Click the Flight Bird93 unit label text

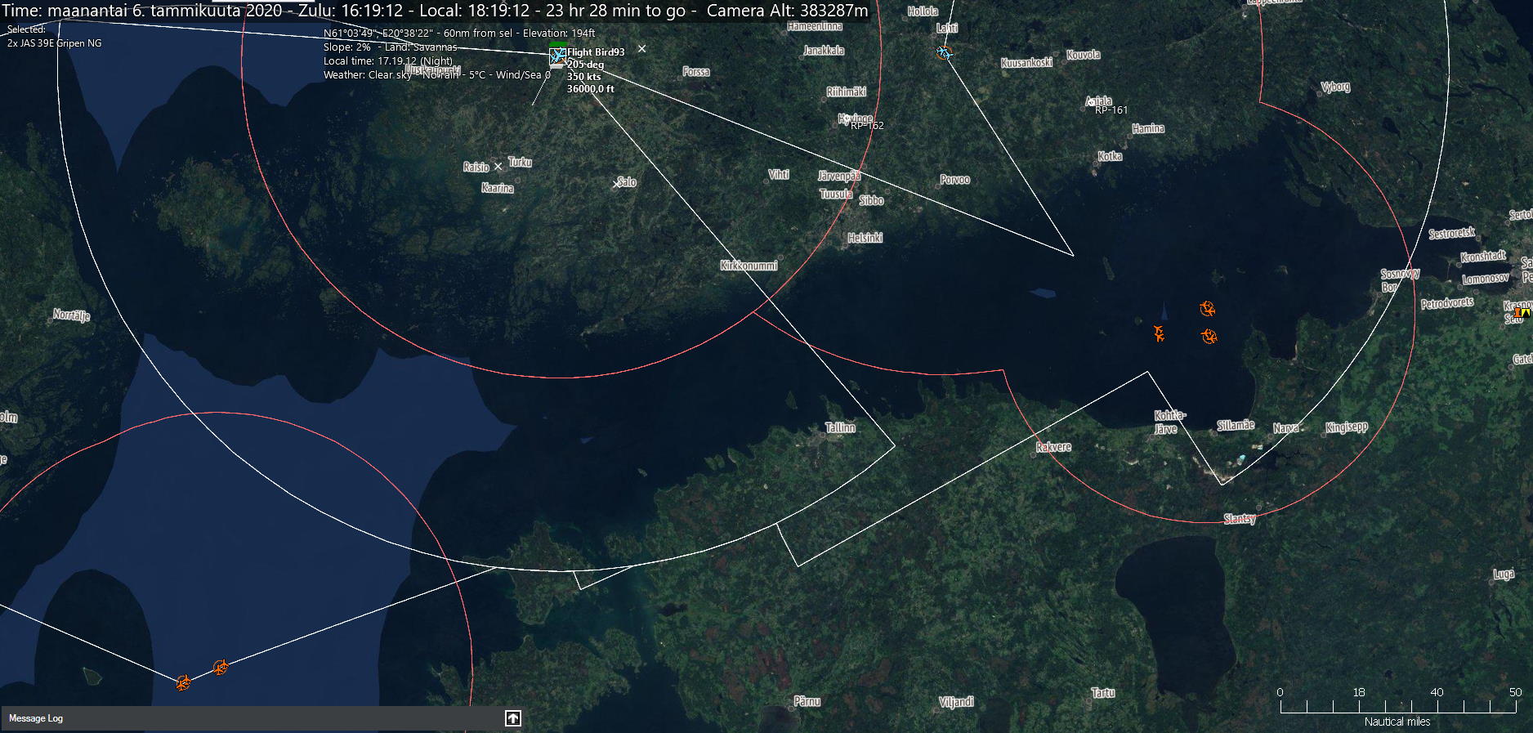click(596, 52)
